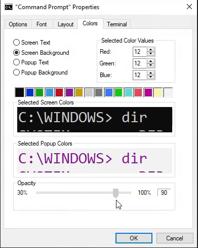Pick the dark red color swatch

[x=59, y=92]
